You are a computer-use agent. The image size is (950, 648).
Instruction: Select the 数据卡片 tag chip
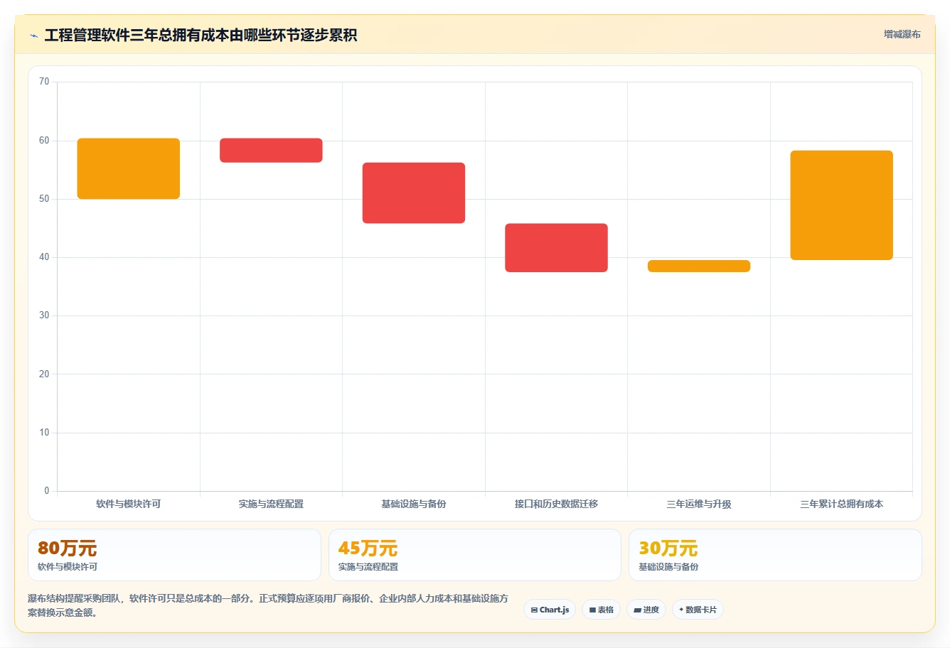(698, 610)
